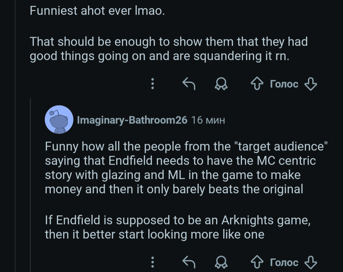
Task: Reply to Imaginary-Bathroom26's comment
Action: (188, 262)
